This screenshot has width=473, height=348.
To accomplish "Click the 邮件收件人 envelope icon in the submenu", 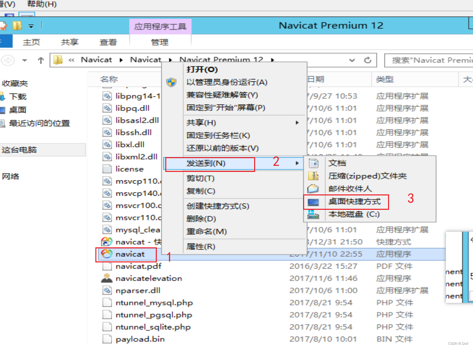I will click(x=313, y=189).
